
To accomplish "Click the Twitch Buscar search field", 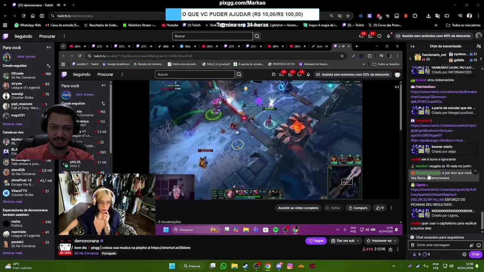I will [x=212, y=36].
